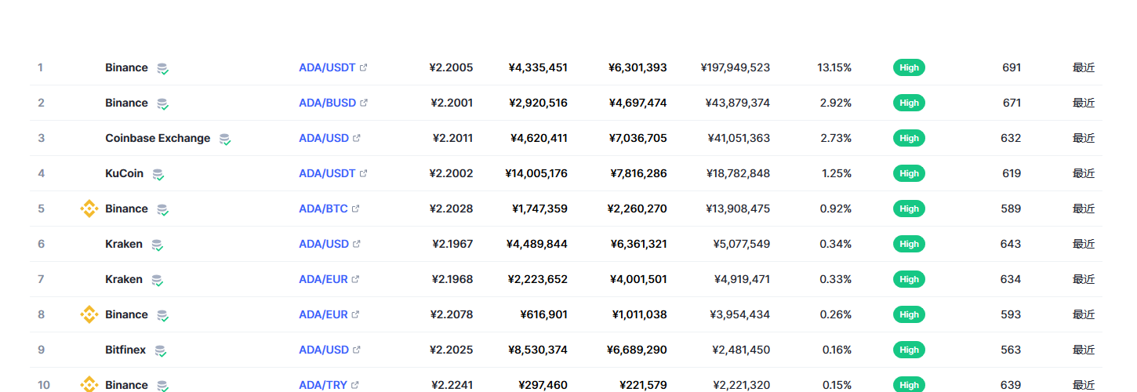1137x392 pixels.
Task: Click reserve icon in Binance ADA/BUSD row
Action: pos(162,104)
